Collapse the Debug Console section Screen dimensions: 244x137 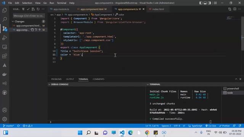(x=49, y=84)
